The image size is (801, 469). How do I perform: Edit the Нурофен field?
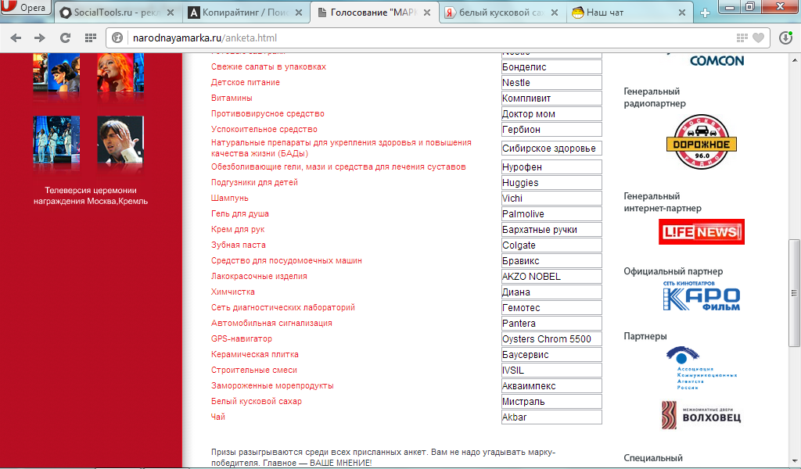point(551,166)
